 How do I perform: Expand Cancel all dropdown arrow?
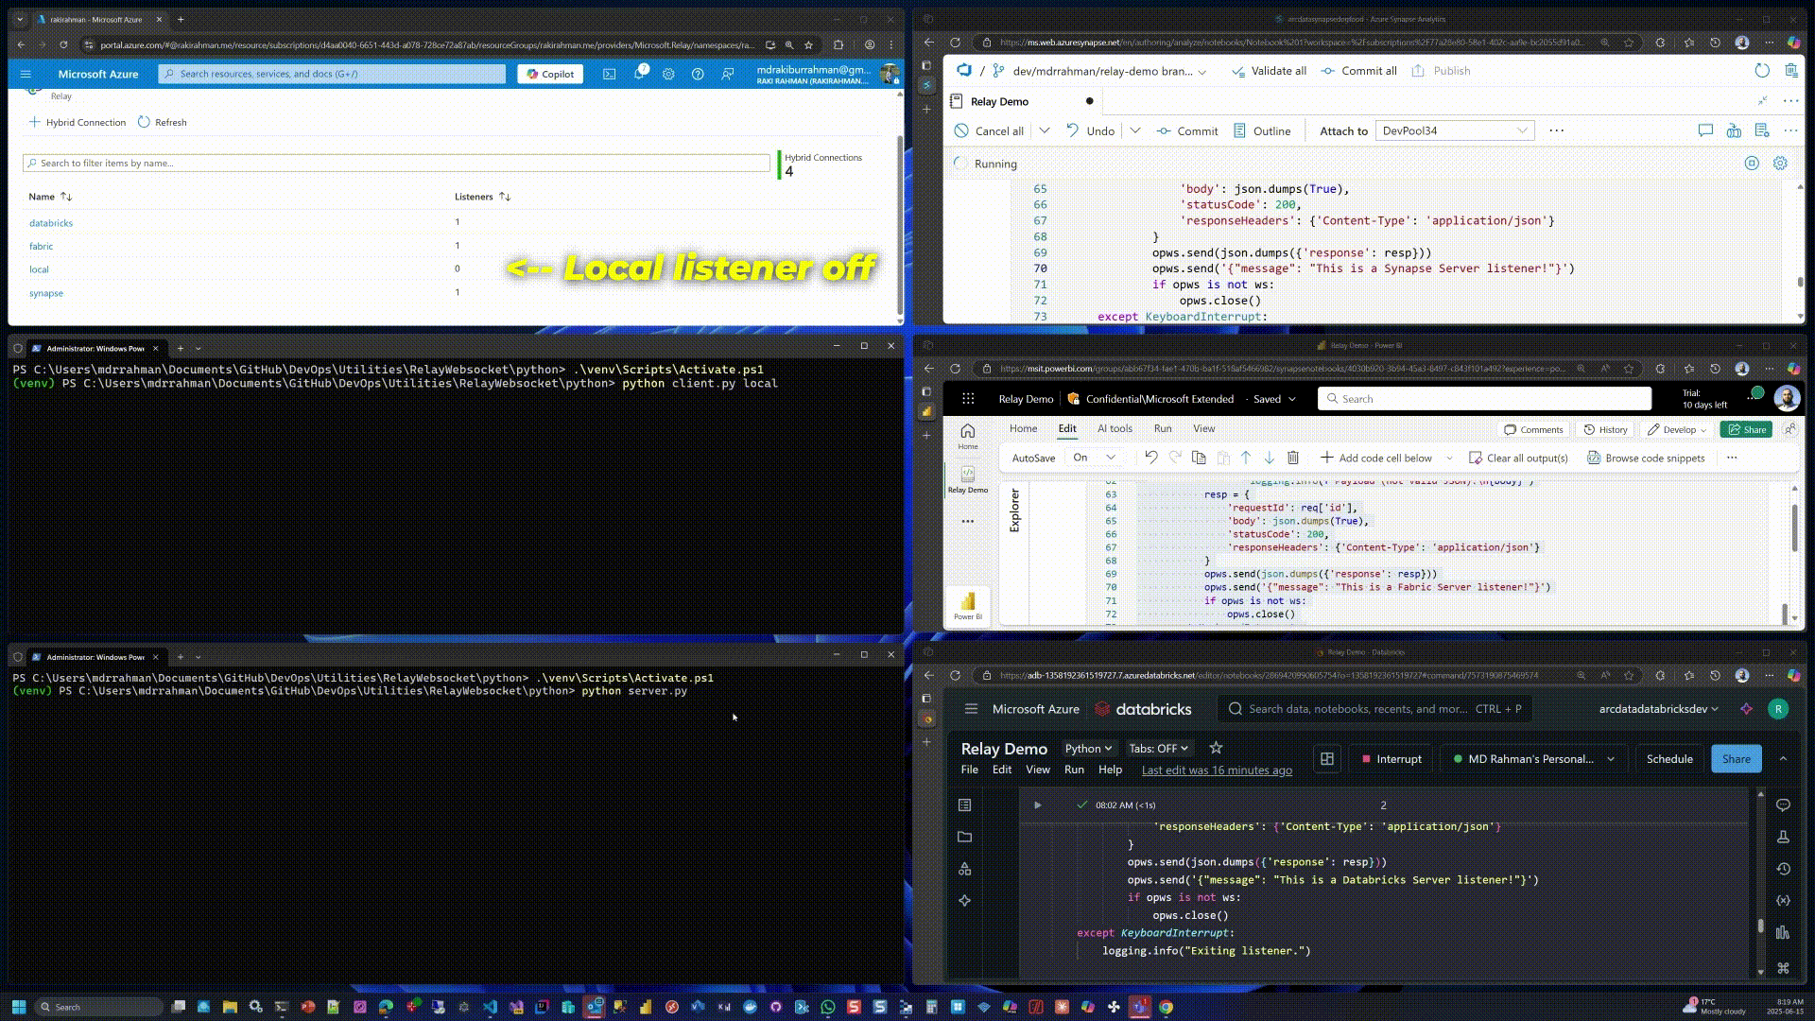tap(1045, 130)
